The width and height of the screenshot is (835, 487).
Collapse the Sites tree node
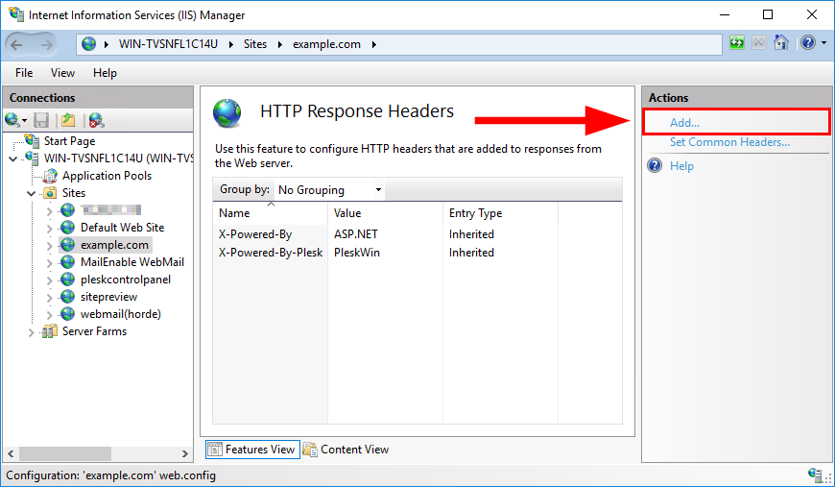(32, 193)
